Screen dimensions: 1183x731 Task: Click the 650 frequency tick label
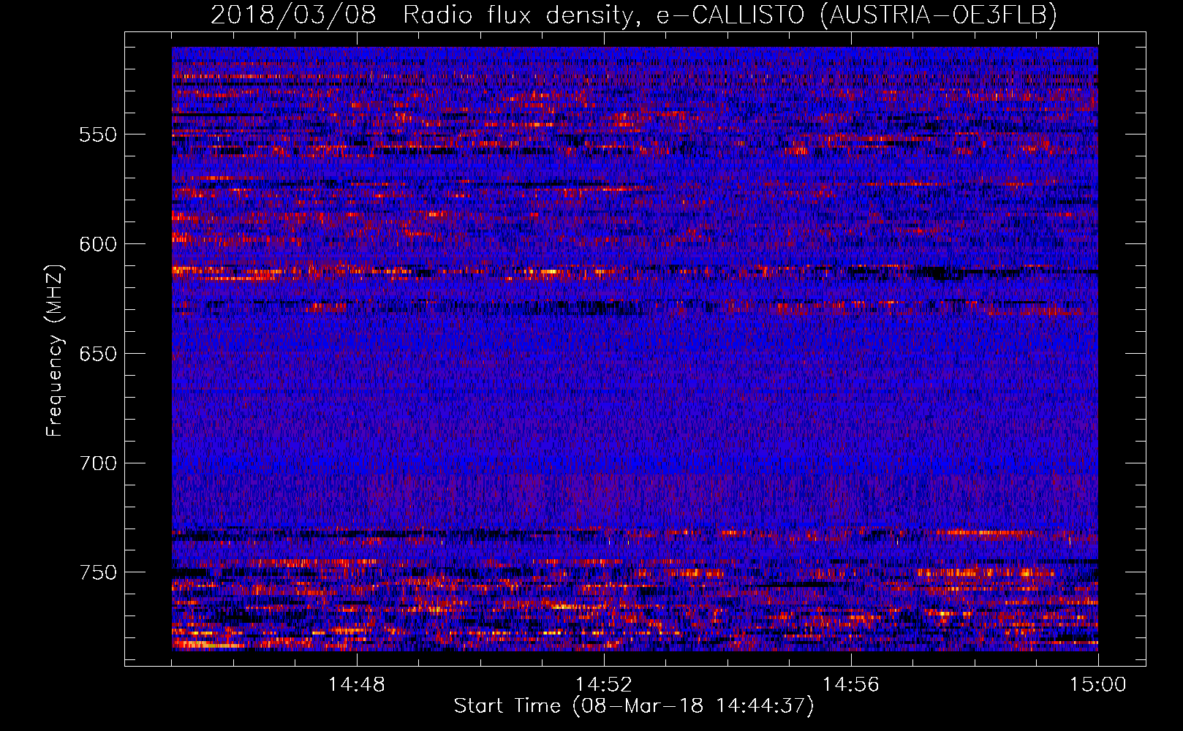tap(98, 354)
